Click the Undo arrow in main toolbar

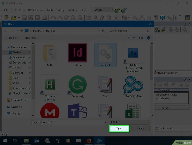pyautogui.click(x=53, y=18)
